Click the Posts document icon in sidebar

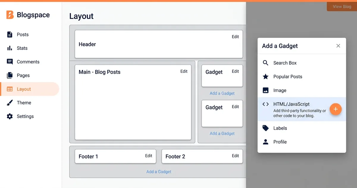click(10, 34)
